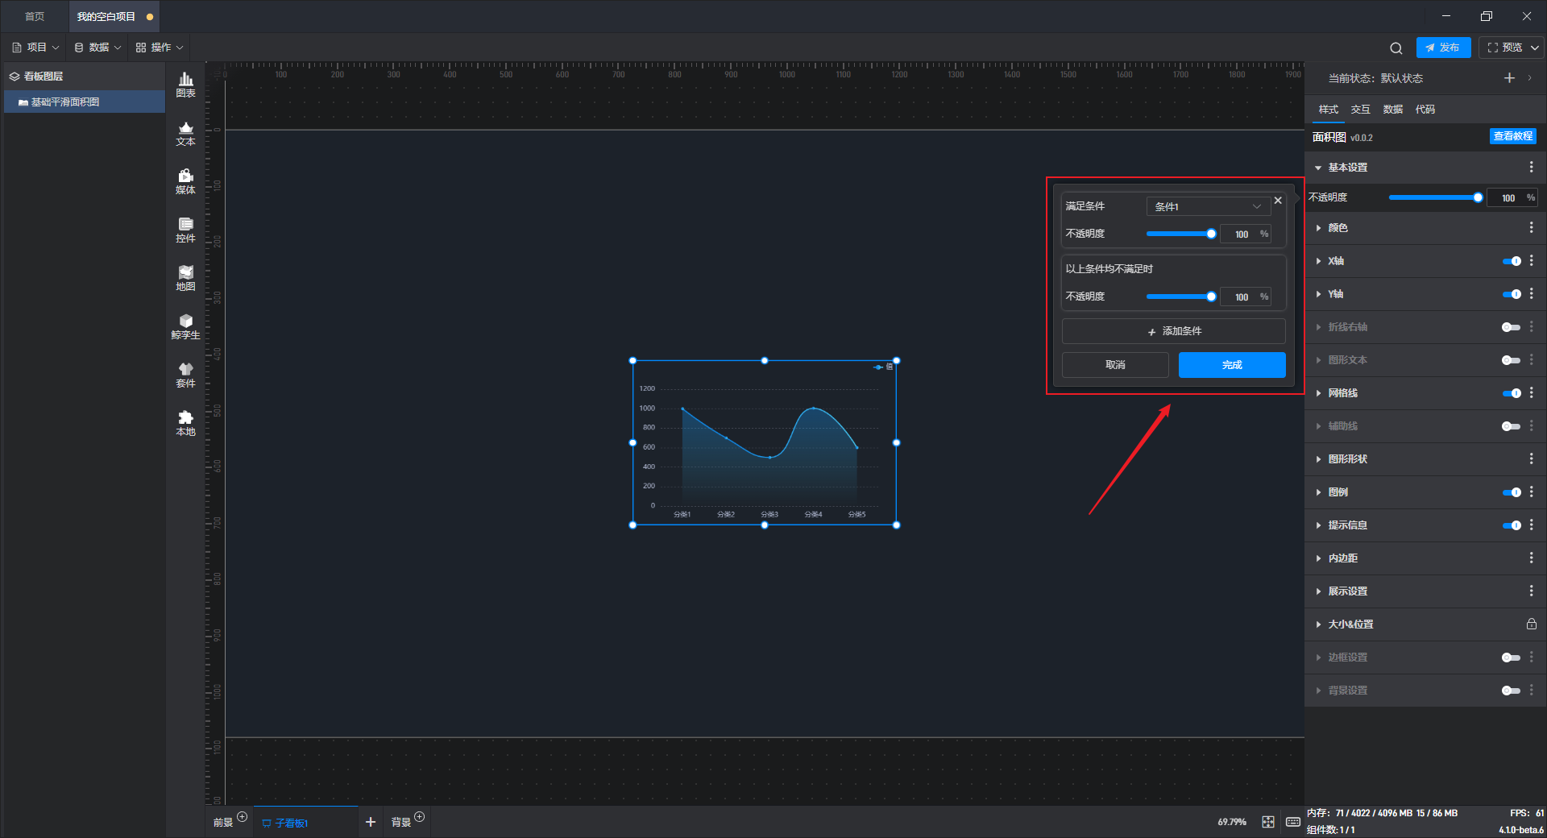The width and height of the screenshot is (1547, 838).
Task: Click the keyboard shortcuts icon in status bar
Action: tap(1292, 822)
